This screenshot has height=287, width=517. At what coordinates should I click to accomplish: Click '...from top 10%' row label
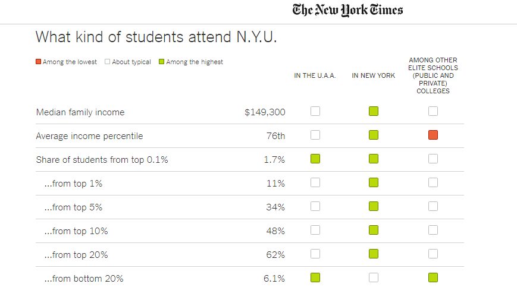pyautogui.click(x=76, y=231)
